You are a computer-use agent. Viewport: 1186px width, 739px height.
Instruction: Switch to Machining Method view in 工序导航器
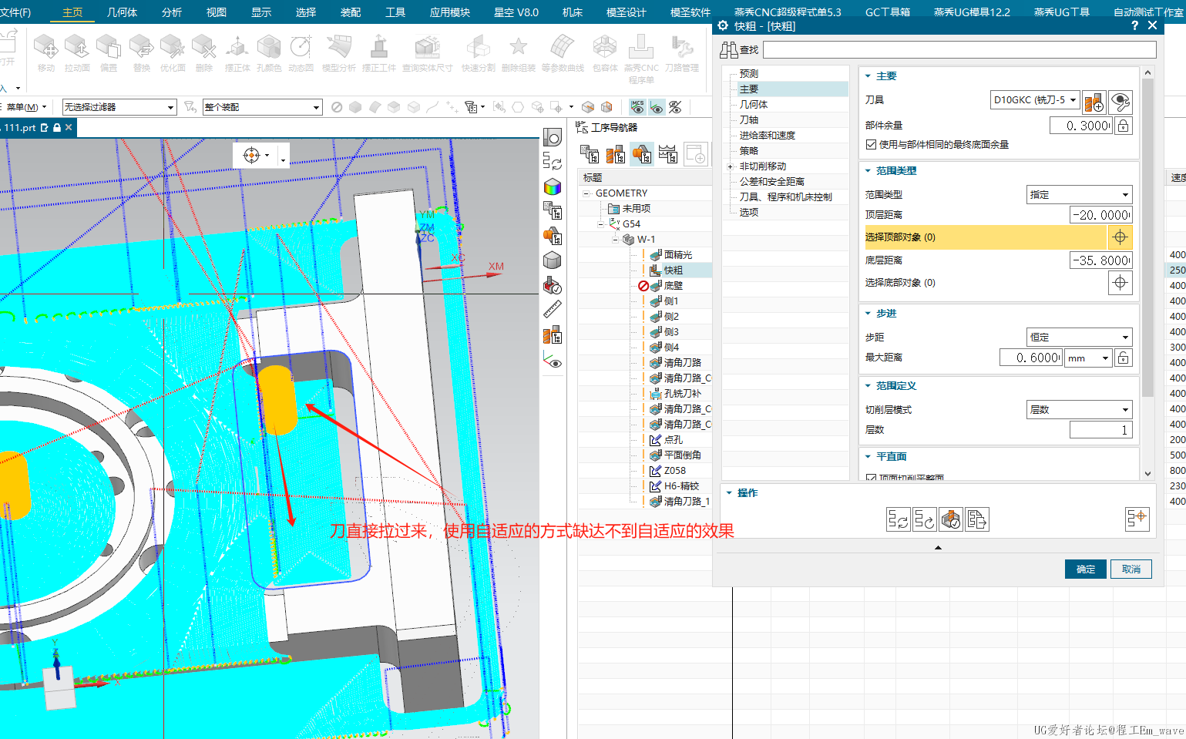pyautogui.click(x=668, y=154)
